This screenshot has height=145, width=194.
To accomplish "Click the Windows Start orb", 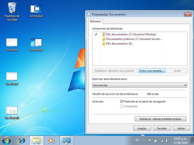I will click(6, 141).
